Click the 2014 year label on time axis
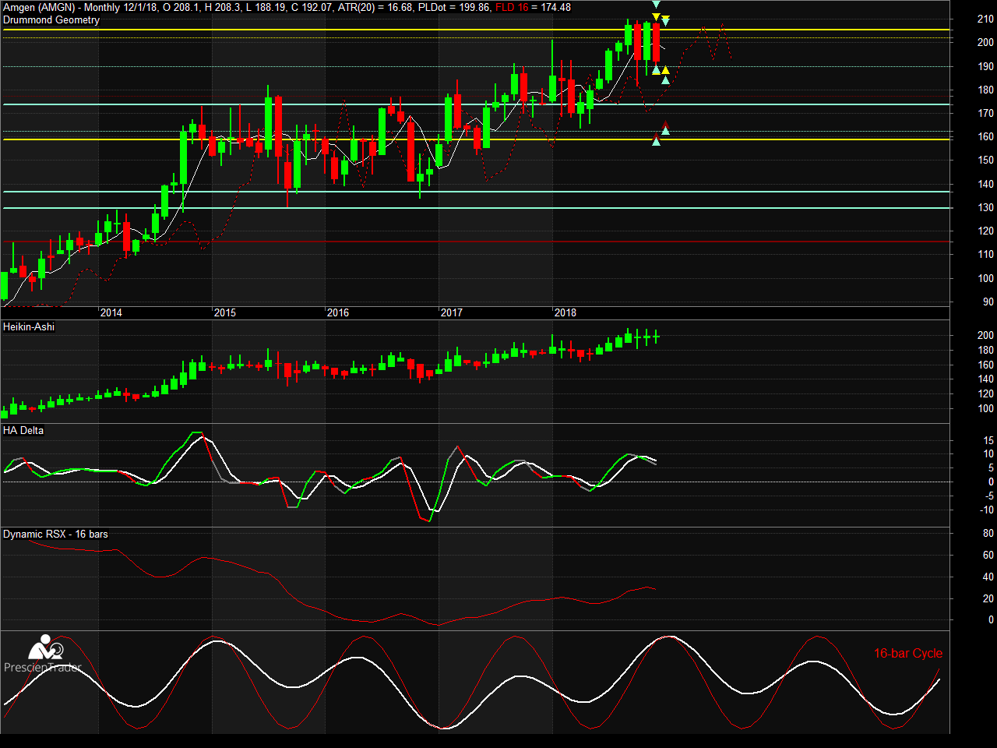 pyautogui.click(x=111, y=312)
